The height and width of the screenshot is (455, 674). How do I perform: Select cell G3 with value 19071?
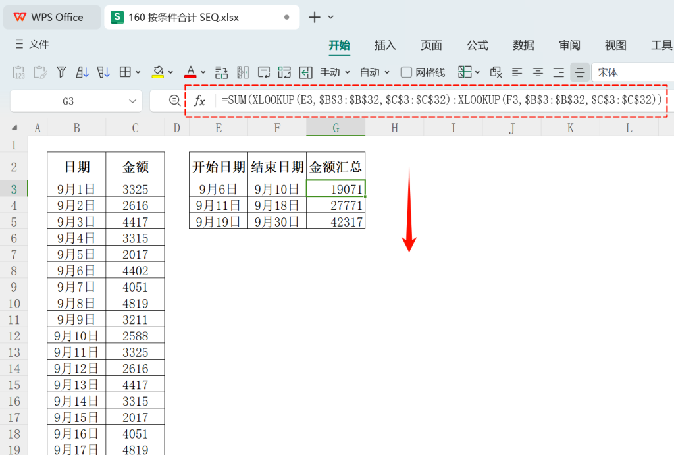tap(336, 189)
